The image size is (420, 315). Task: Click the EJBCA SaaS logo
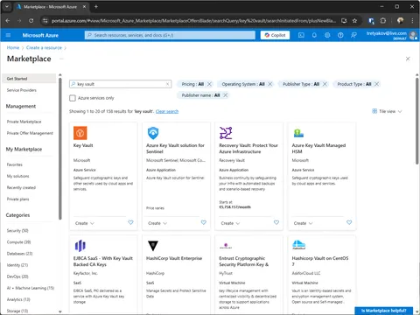(80, 246)
